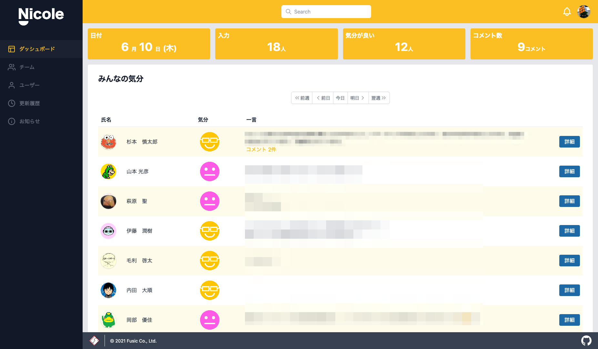Click the Fusic logo in footer
This screenshot has height=349, width=598.
(94, 341)
